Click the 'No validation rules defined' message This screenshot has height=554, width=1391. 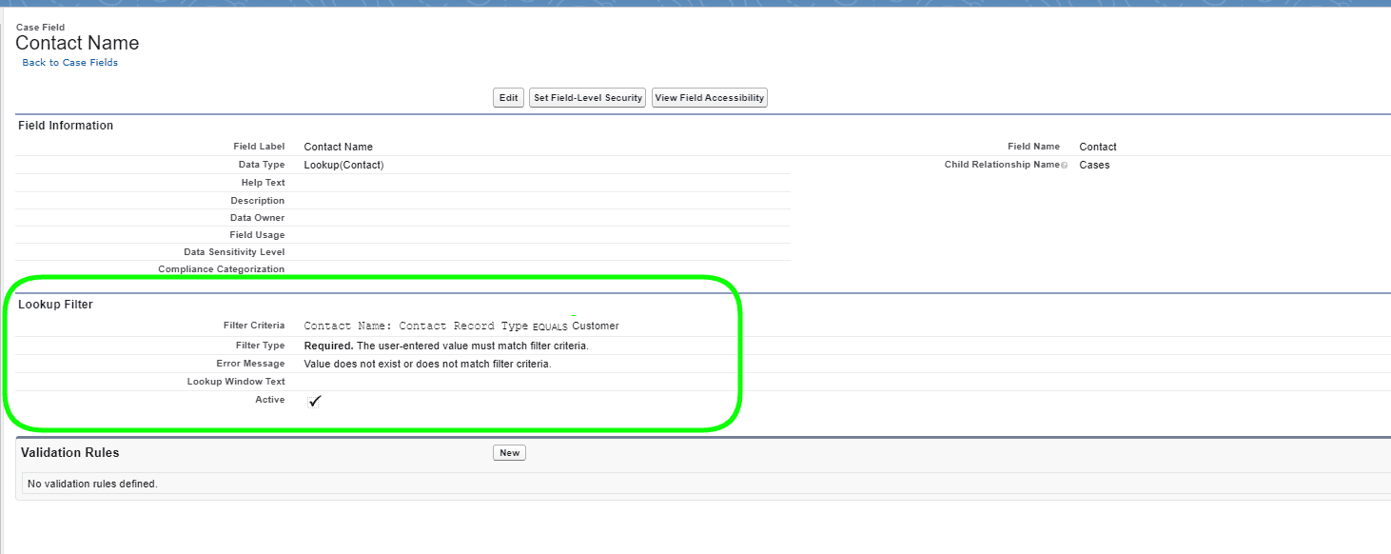click(92, 484)
